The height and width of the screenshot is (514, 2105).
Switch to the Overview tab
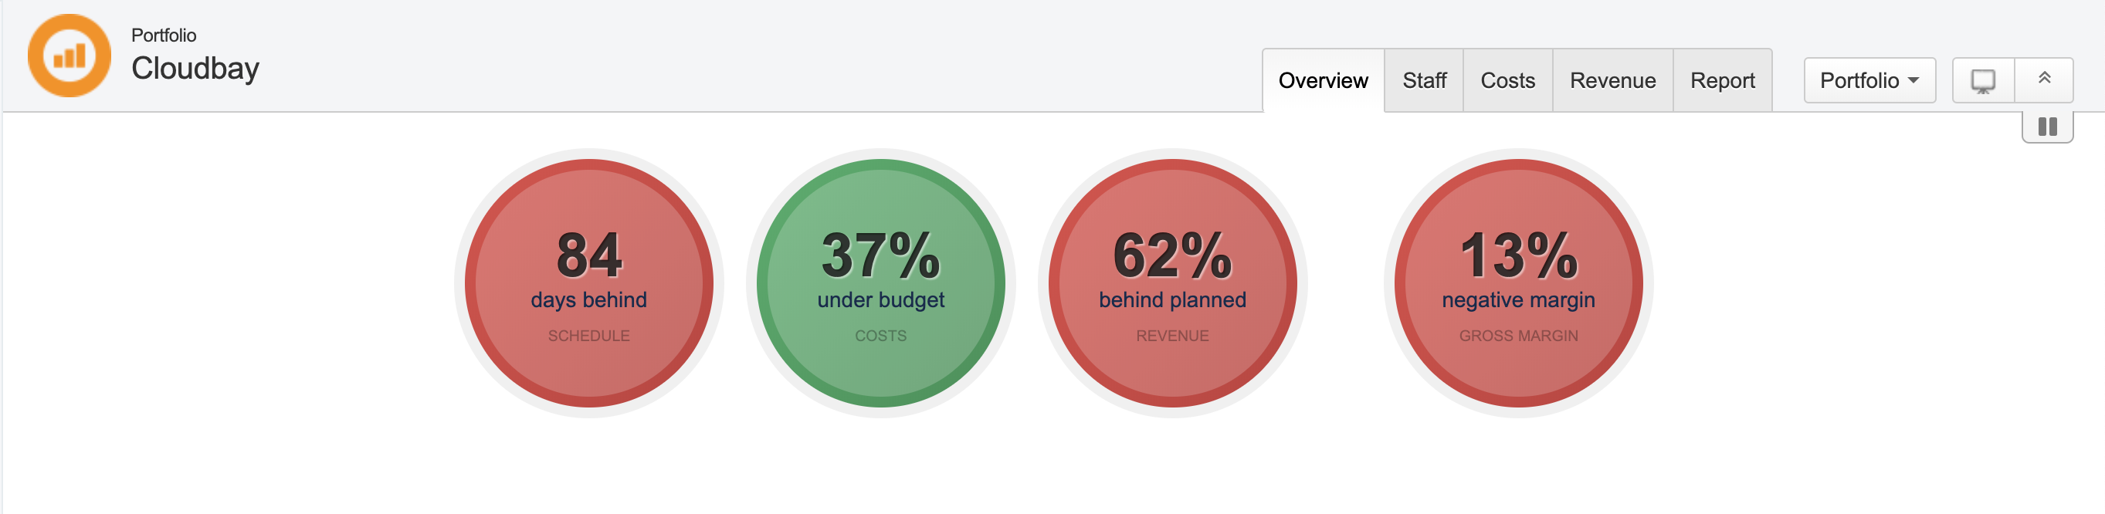[1322, 81]
